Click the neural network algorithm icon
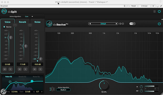The height and width of the screenshot is (95, 163). click(52, 89)
